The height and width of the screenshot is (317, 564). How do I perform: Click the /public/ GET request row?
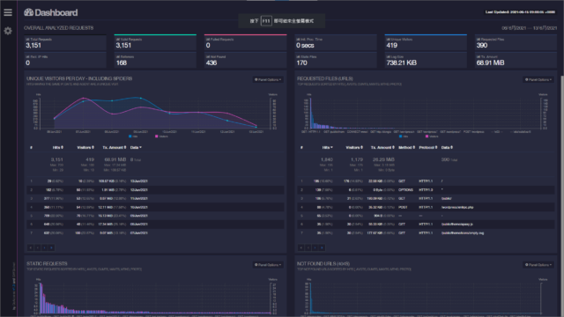coord(426,198)
